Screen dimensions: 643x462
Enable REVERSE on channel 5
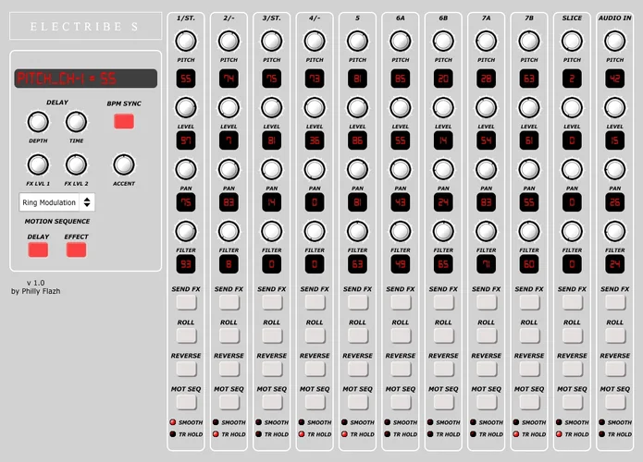tap(358, 369)
